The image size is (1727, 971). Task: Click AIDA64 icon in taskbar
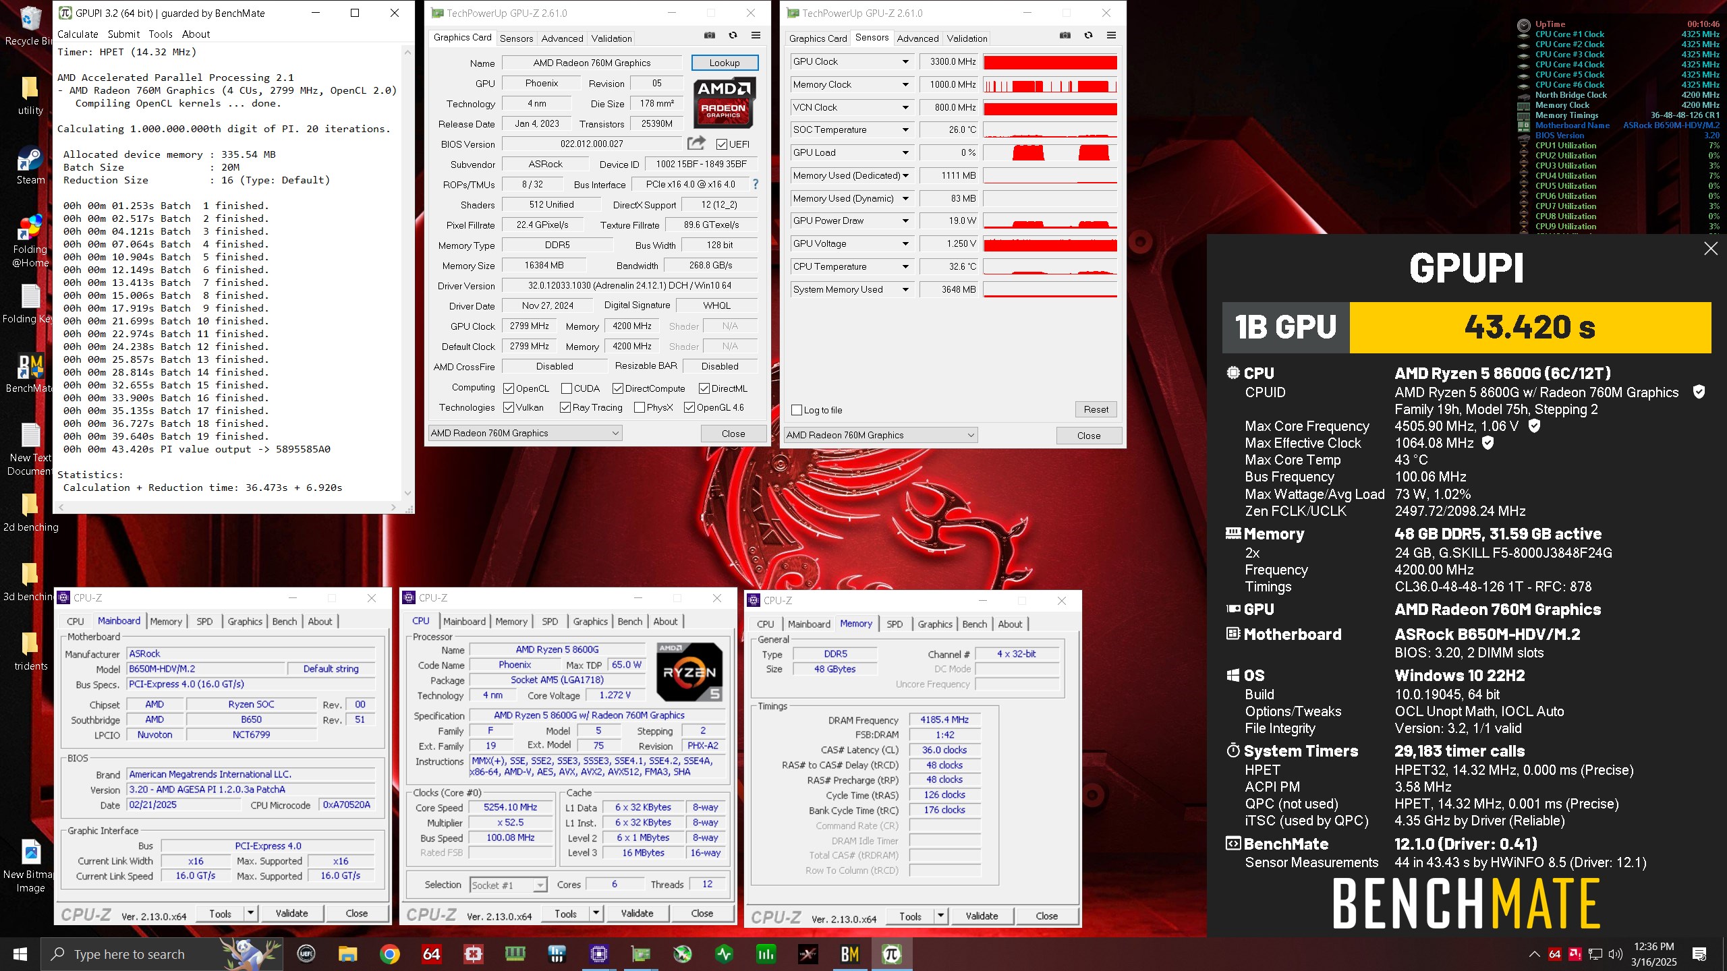tap(431, 954)
